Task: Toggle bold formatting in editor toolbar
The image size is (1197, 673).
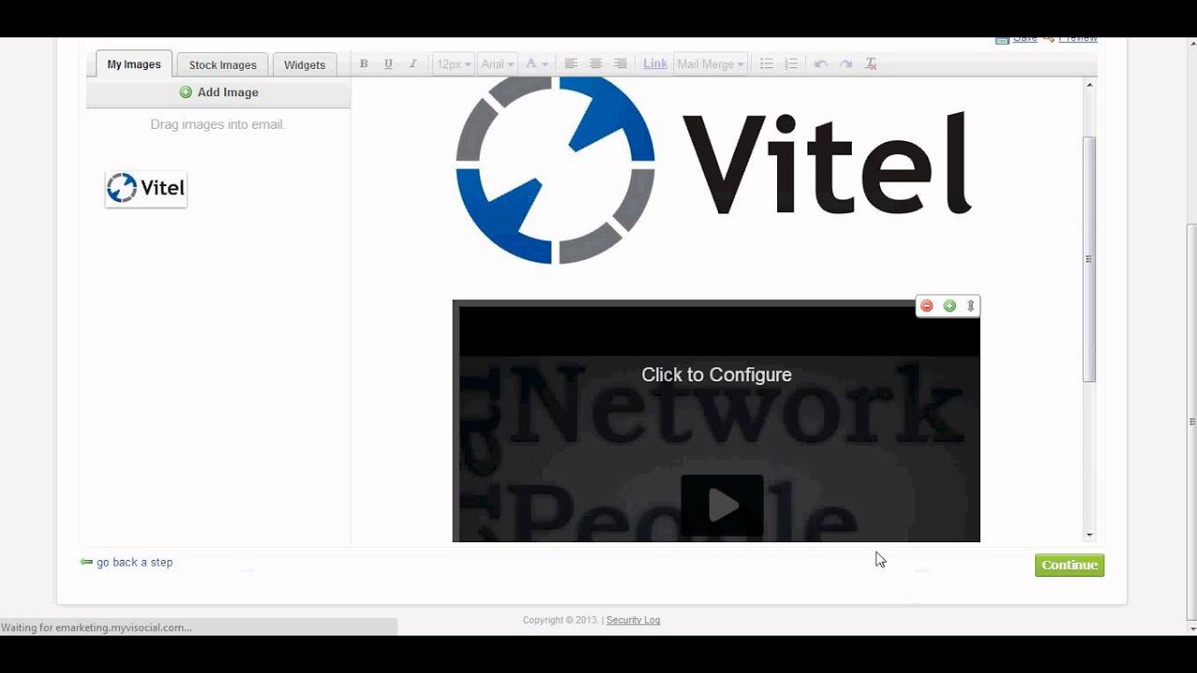Action: [364, 64]
